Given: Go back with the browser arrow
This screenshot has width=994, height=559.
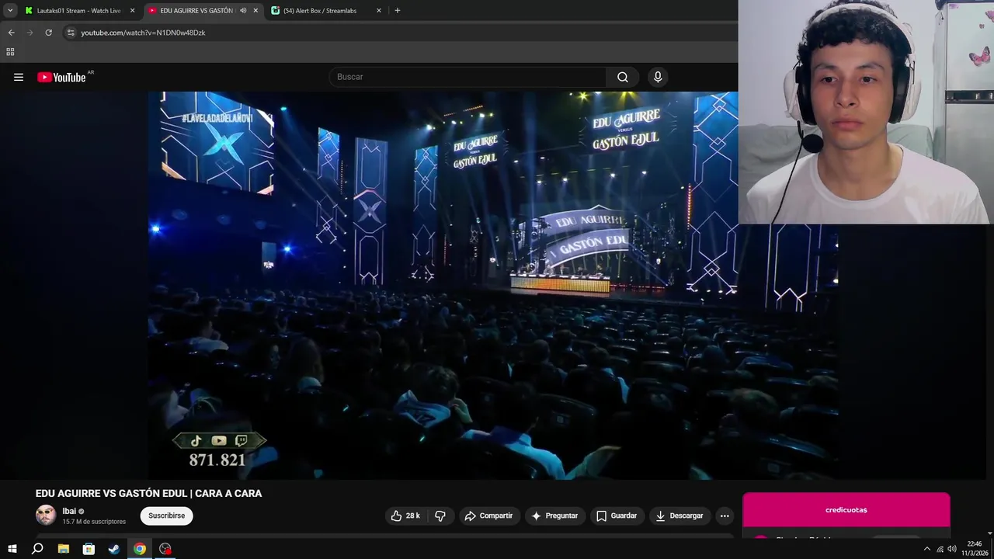Looking at the screenshot, I should [11, 33].
